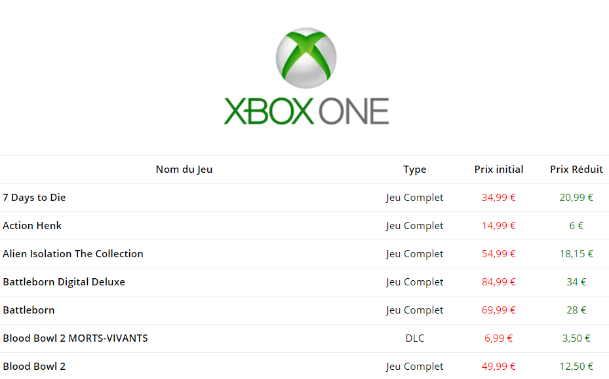Screen dimensions: 609x379
Task: Click the XBOX ONE wordmark text
Action: pos(306,111)
